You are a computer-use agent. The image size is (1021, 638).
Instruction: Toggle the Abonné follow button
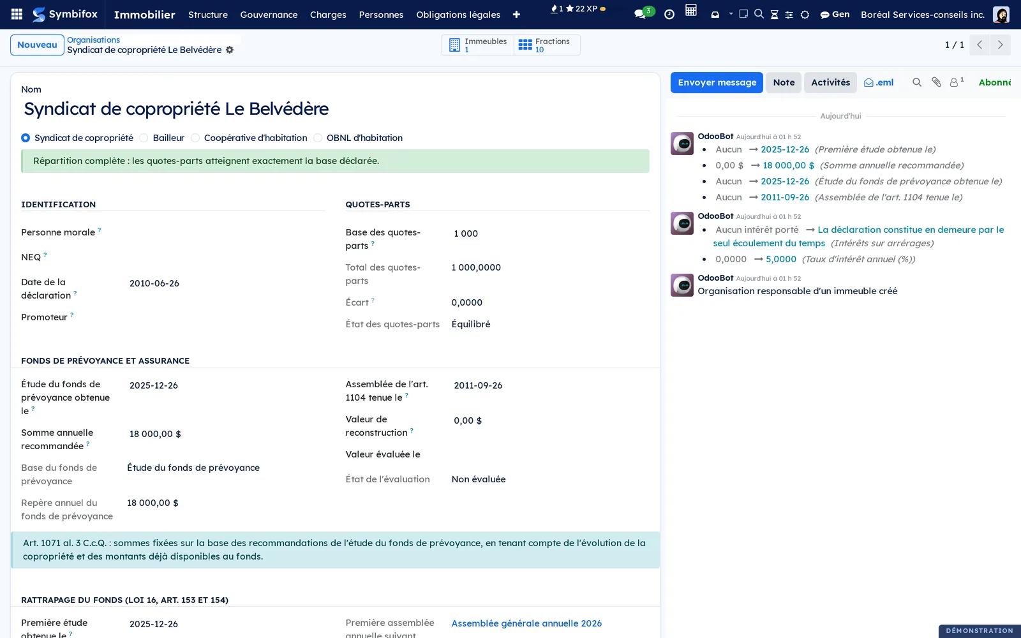click(994, 82)
